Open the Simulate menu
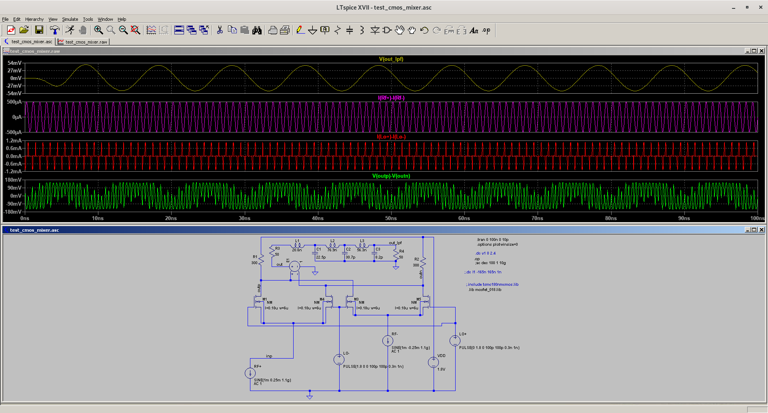Image resolution: width=768 pixels, height=413 pixels. pyautogui.click(x=70, y=19)
